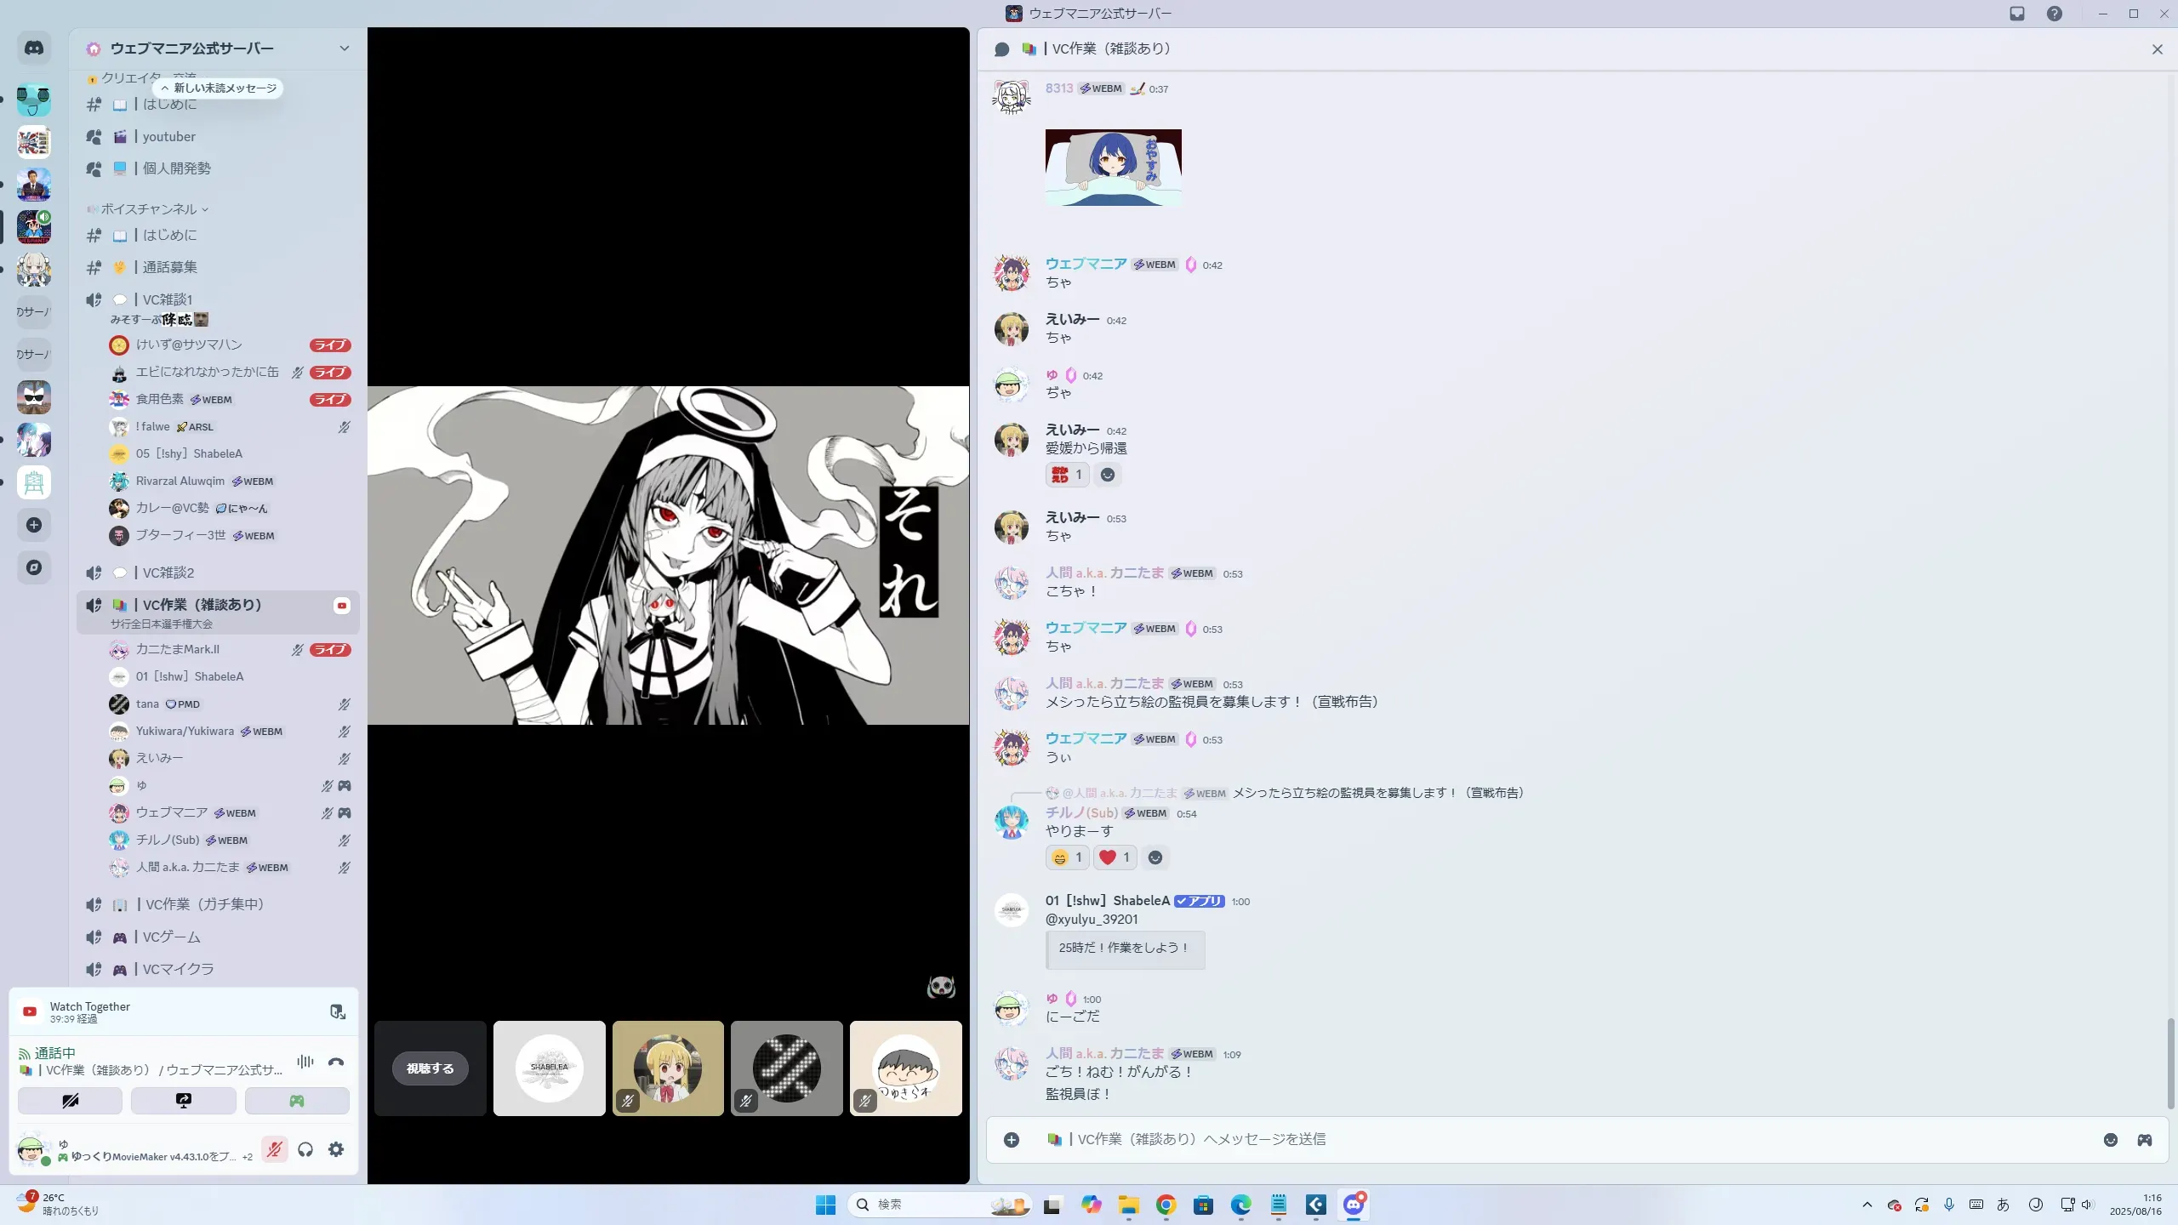Open the noise suppression waveform icon
Image resolution: width=2178 pixels, height=1225 pixels.
[x=305, y=1062]
